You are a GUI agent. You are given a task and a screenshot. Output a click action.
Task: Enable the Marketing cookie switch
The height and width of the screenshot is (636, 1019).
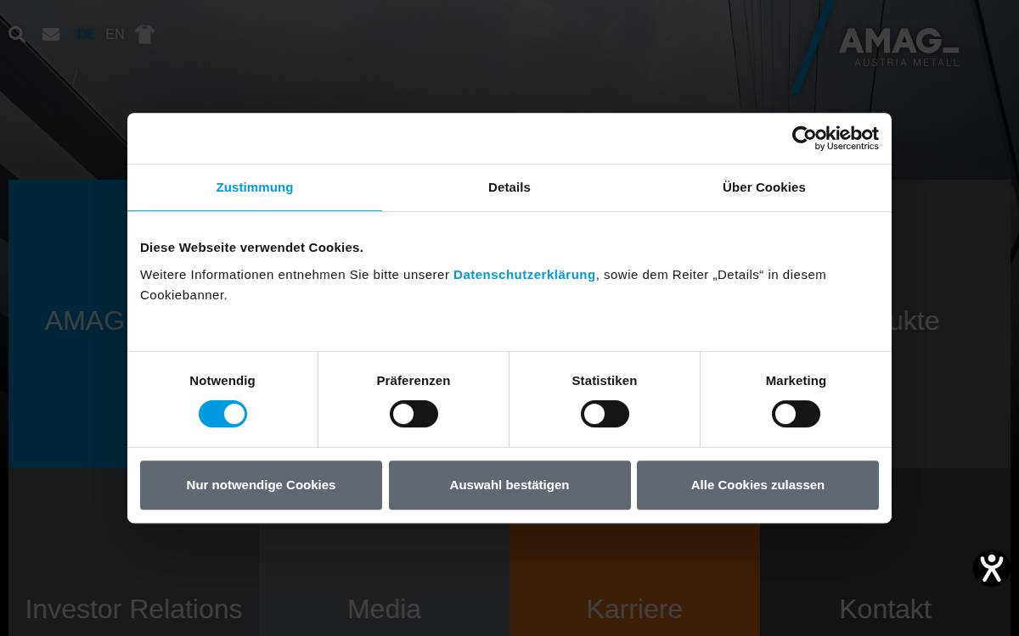(x=796, y=414)
